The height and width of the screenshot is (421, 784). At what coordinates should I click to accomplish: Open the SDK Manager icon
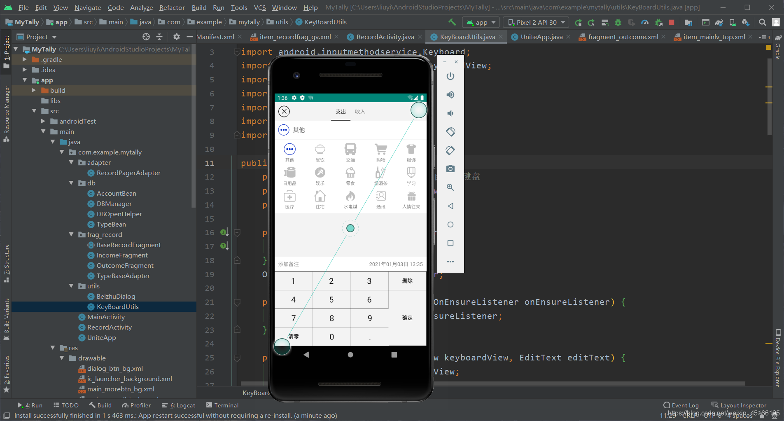coord(746,22)
